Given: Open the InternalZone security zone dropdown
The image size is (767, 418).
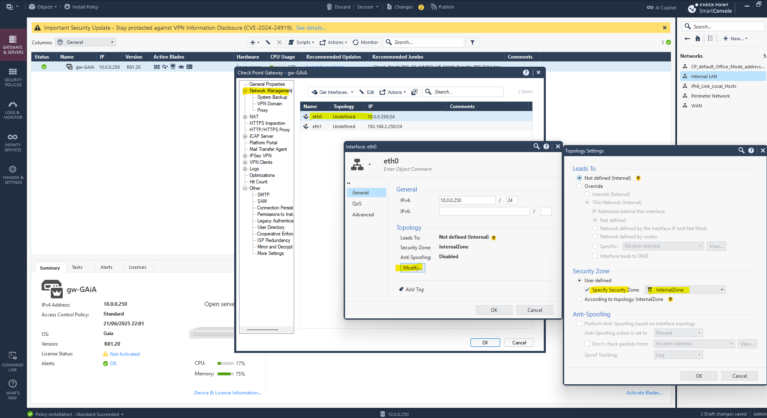Looking at the screenshot, I should click(x=685, y=290).
